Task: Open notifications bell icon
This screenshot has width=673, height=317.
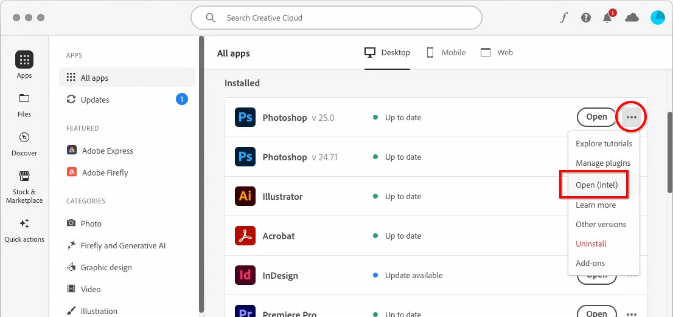Action: tap(607, 18)
